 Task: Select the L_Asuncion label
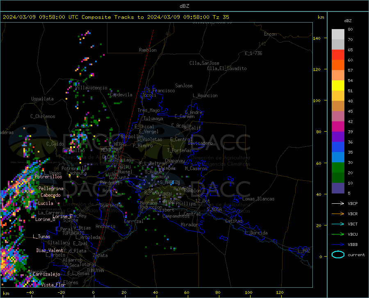[205, 96]
